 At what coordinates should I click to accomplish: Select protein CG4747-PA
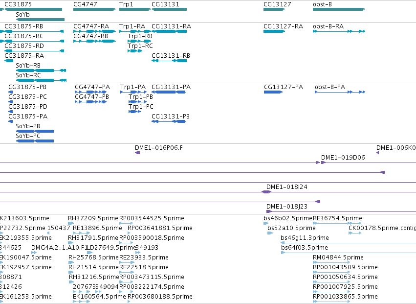click(91, 92)
